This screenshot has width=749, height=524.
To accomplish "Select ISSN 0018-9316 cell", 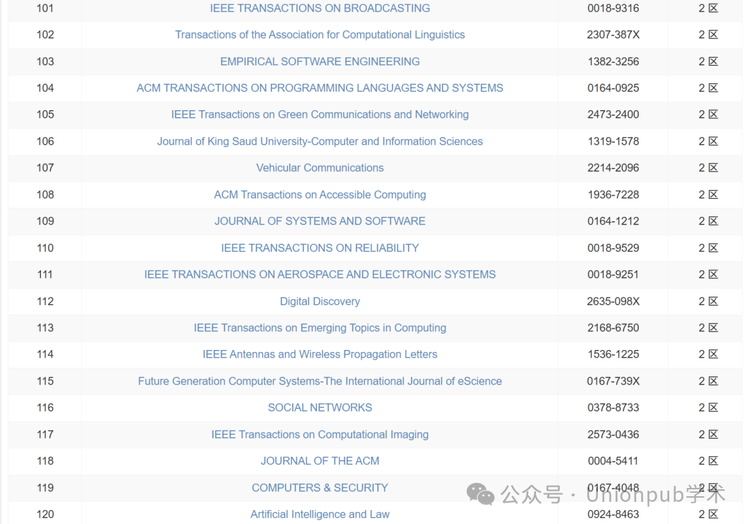I will pos(613,8).
